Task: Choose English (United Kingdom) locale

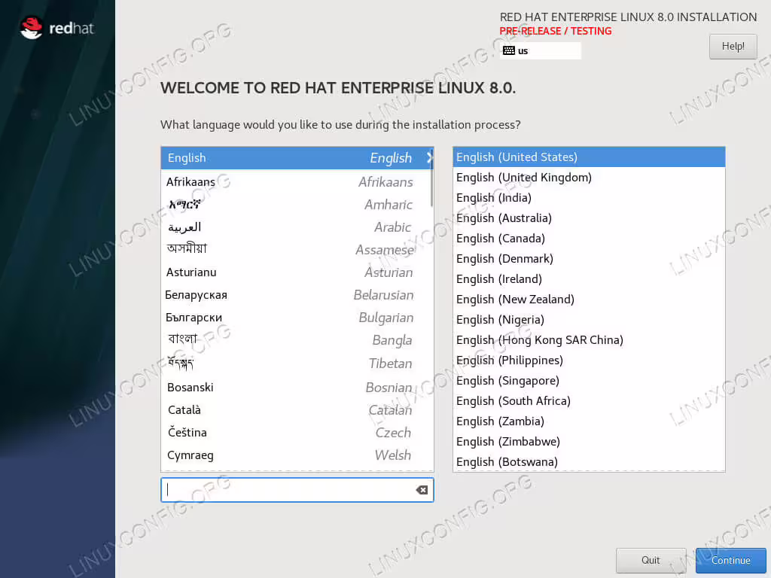Action: click(589, 178)
